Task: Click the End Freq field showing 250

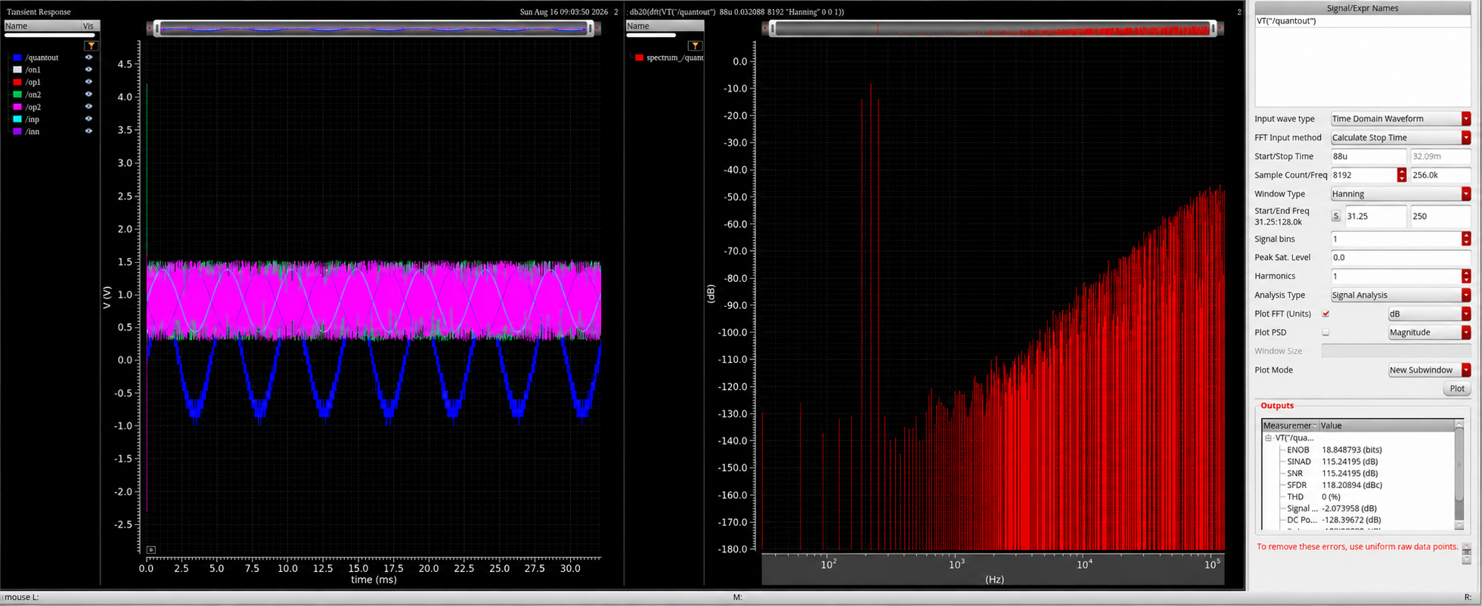Action: tap(1440, 216)
